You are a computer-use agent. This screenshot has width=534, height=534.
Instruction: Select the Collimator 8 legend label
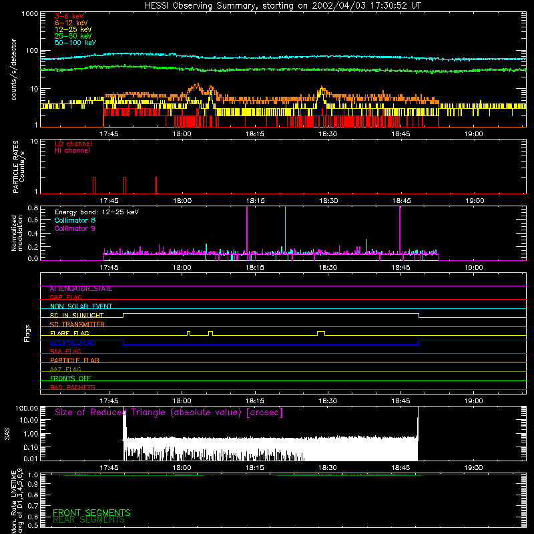click(x=75, y=220)
